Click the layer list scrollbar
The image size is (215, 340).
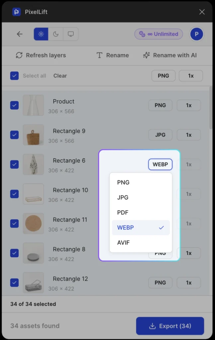[211, 108]
